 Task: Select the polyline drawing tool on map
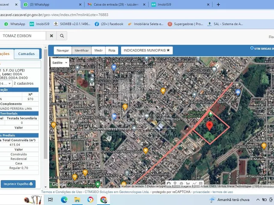click(x=194, y=183)
